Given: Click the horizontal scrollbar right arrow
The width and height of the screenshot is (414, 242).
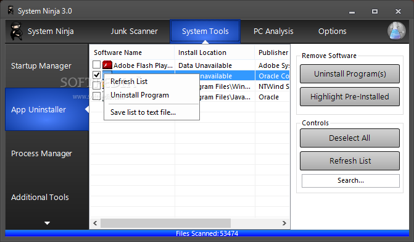Looking at the screenshot, I should point(284,223).
